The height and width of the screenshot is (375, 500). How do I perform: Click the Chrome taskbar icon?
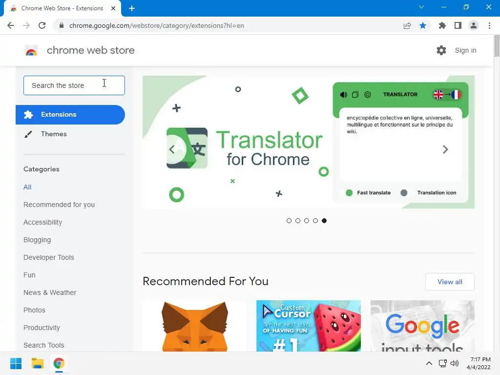pyautogui.click(x=59, y=363)
